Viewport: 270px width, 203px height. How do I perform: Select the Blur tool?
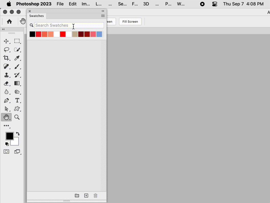(x=6, y=92)
